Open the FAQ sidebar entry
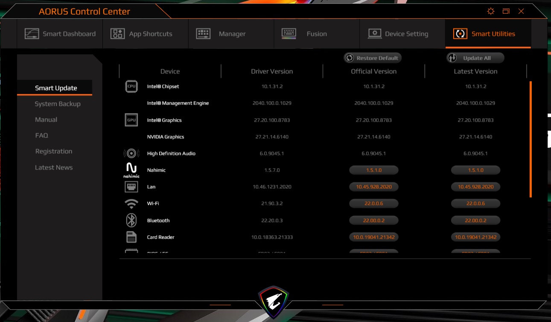Screen dimensions: 551x322 click(x=41, y=135)
